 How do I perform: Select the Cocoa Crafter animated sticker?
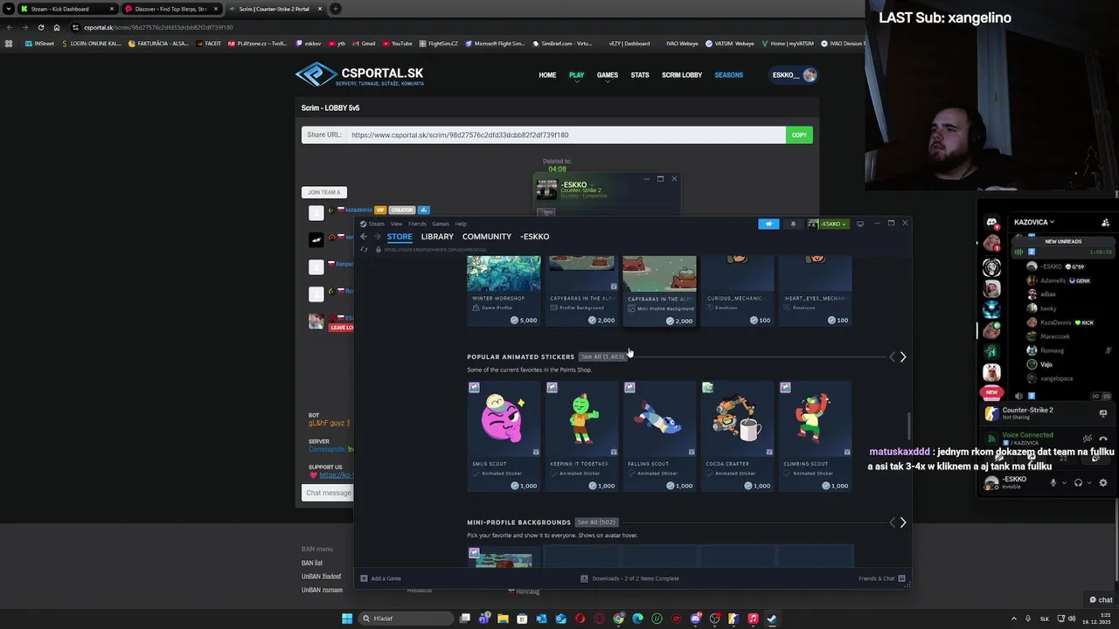[x=737, y=437]
